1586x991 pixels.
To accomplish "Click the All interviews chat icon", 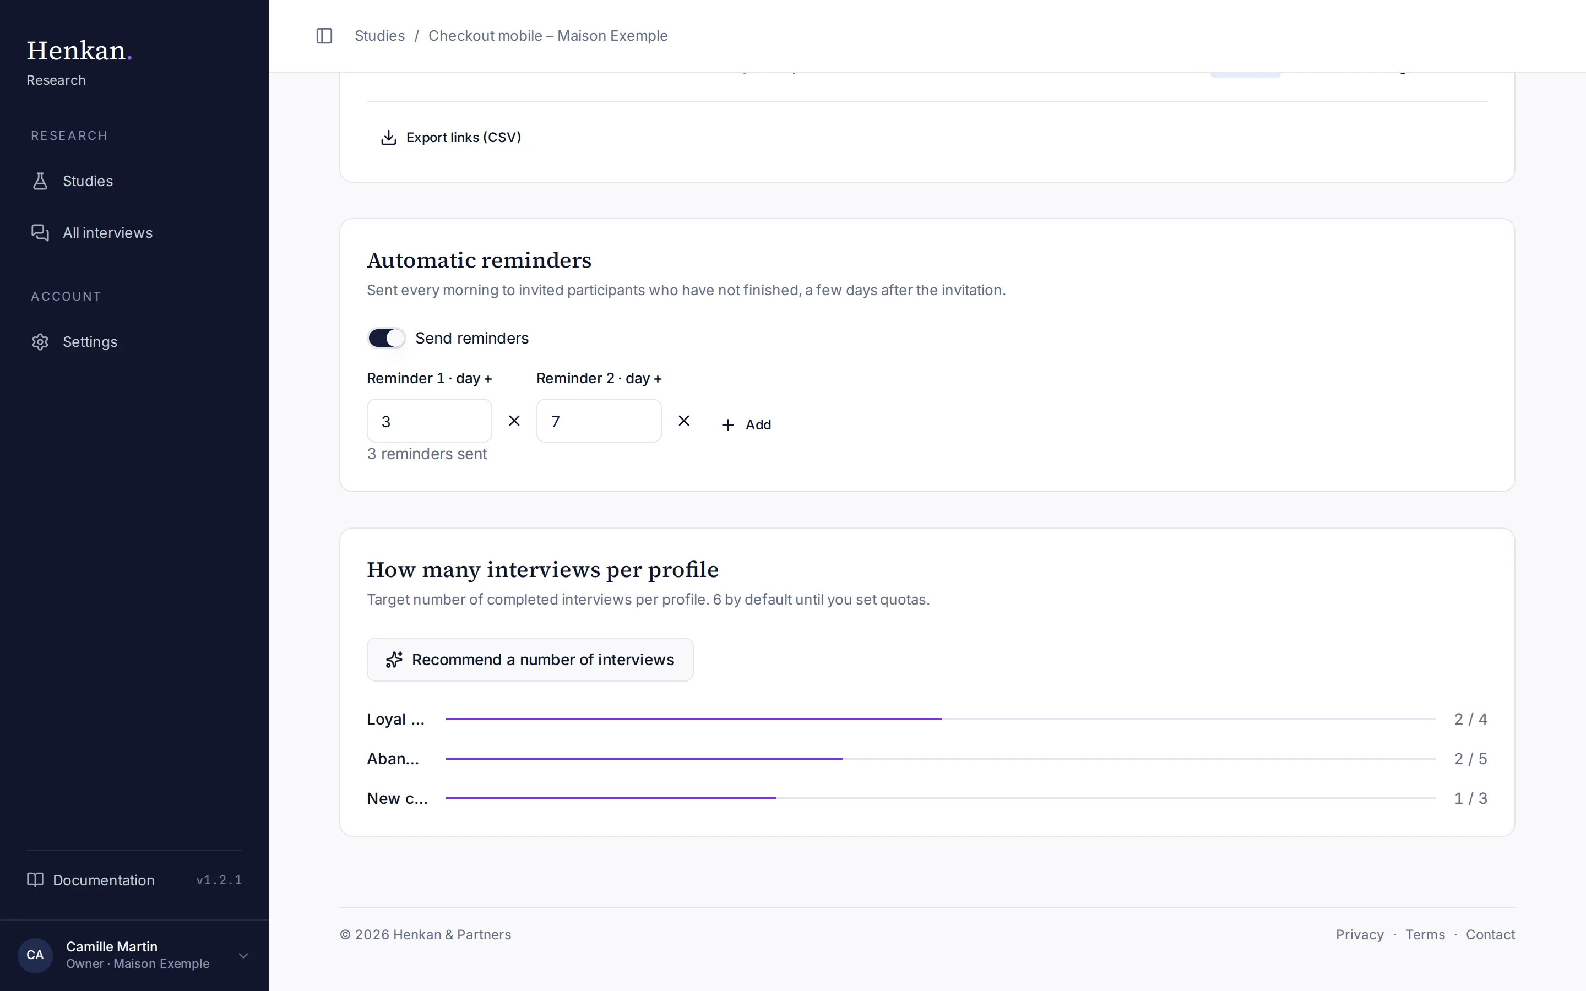I will [40, 233].
